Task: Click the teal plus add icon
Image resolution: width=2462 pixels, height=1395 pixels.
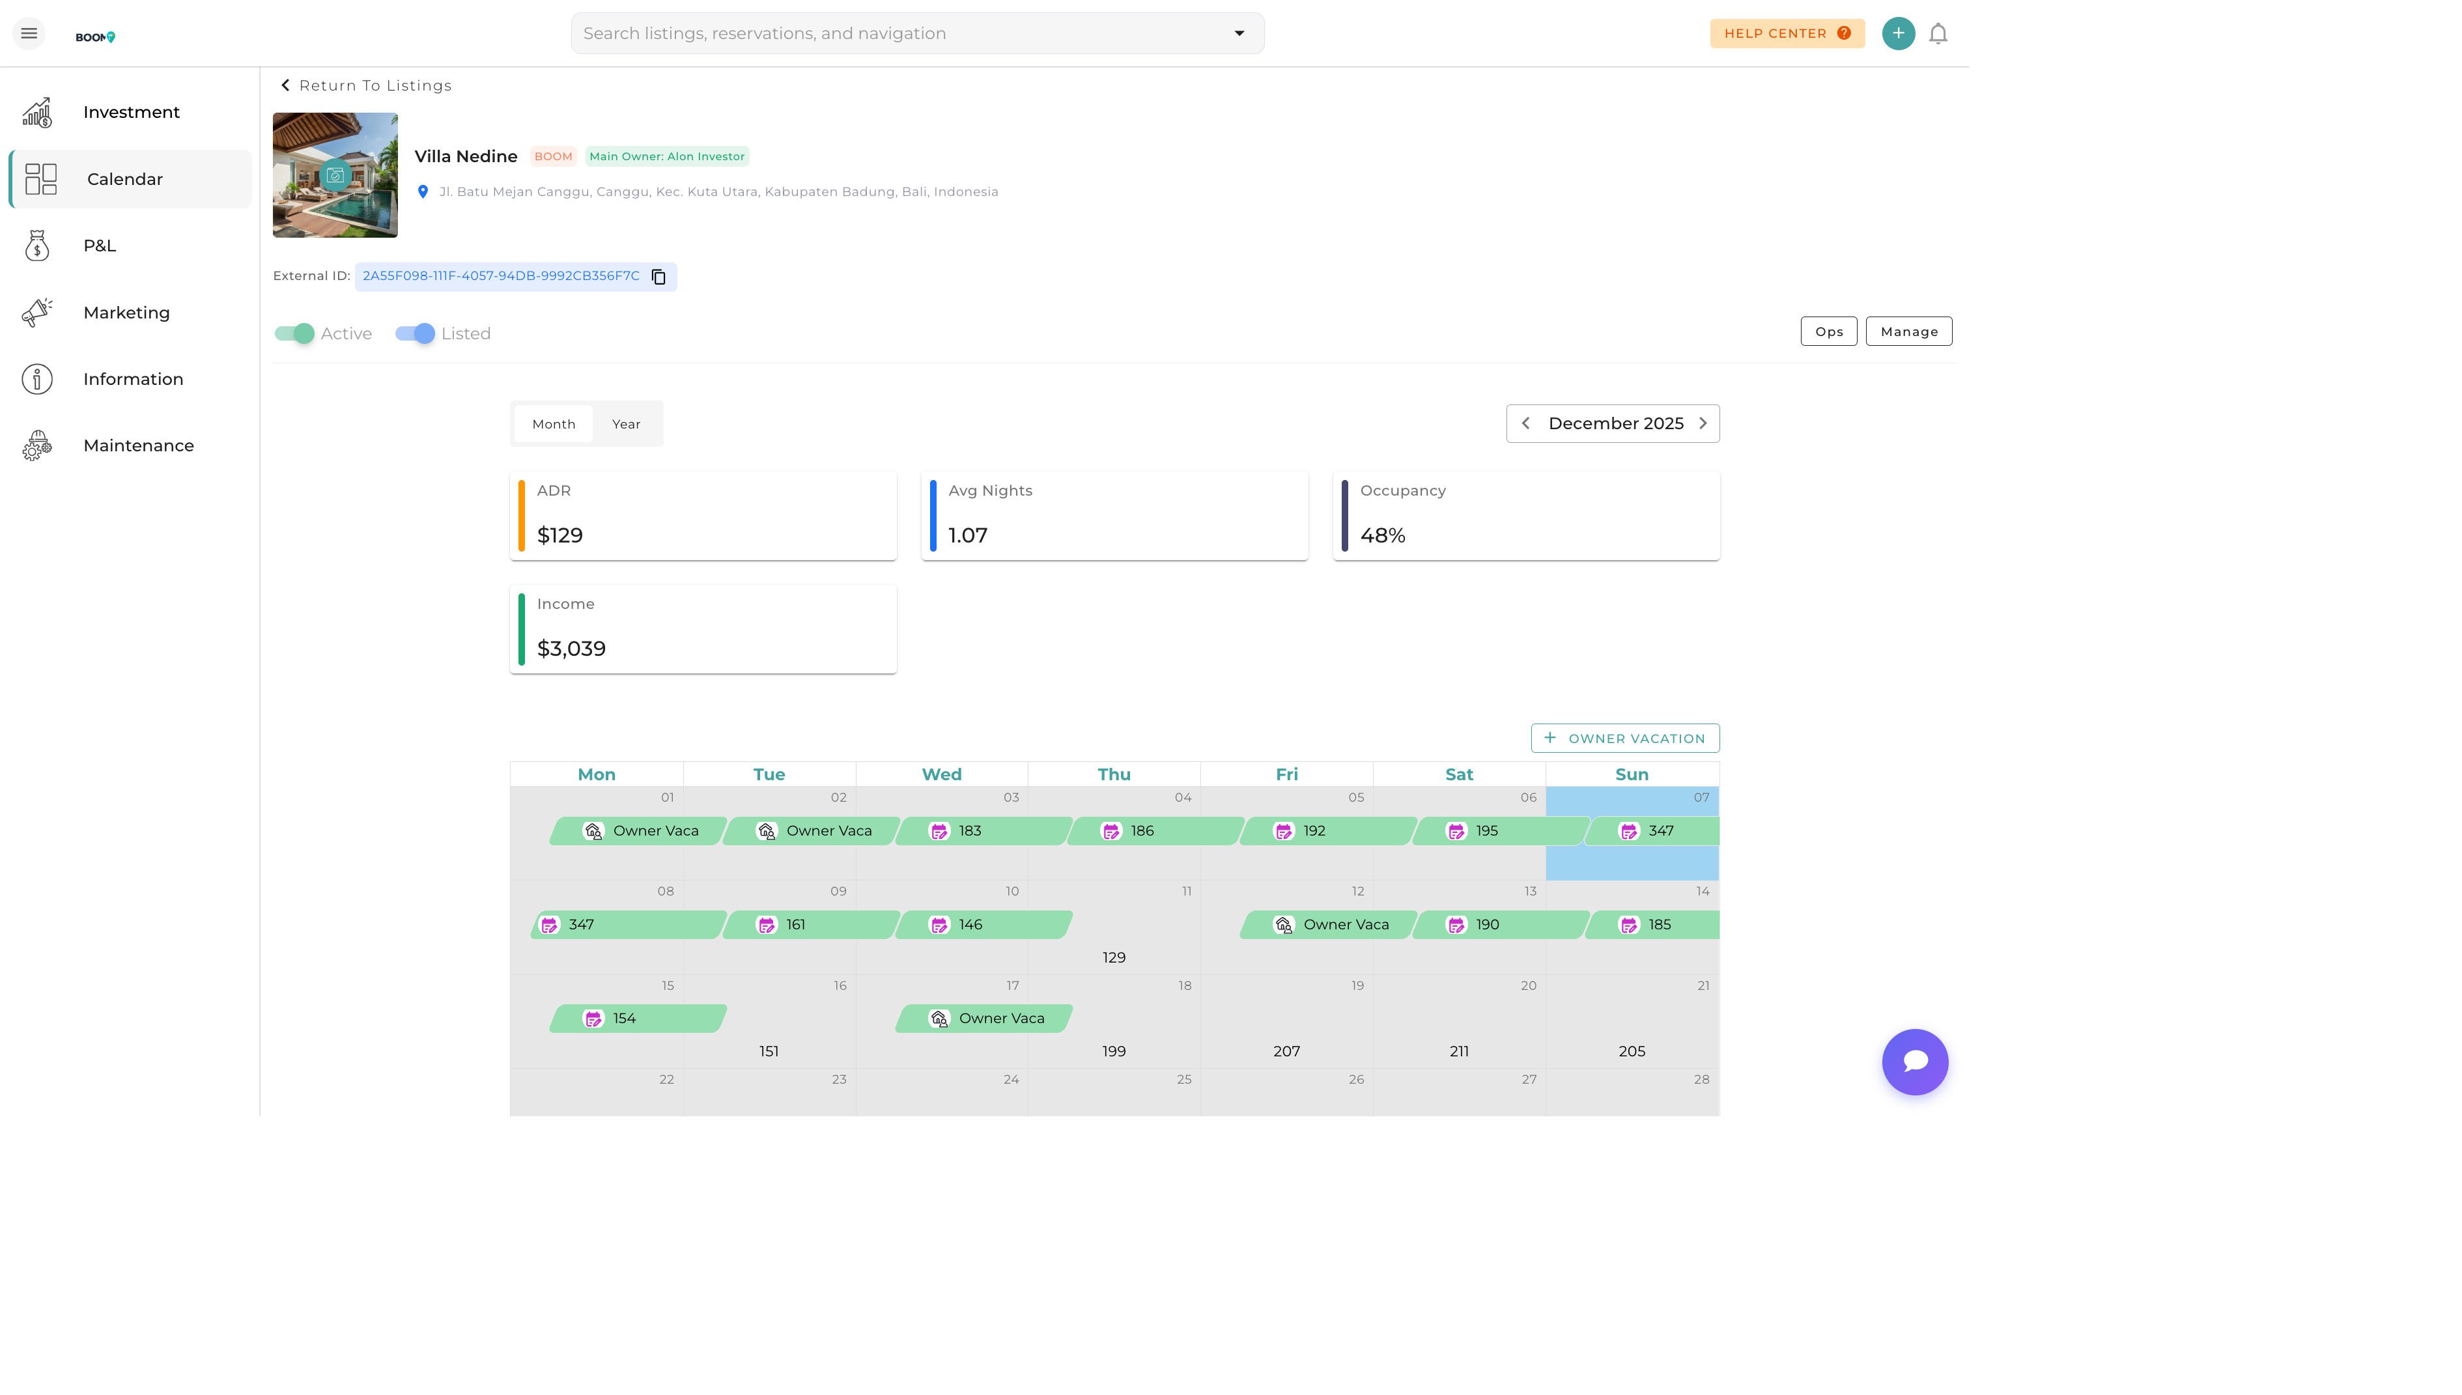Action: pyautogui.click(x=1898, y=33)
